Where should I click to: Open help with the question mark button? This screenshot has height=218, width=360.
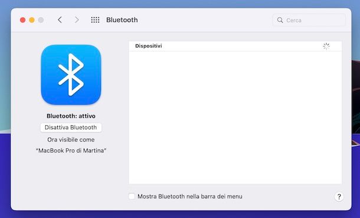coord(339,197)
